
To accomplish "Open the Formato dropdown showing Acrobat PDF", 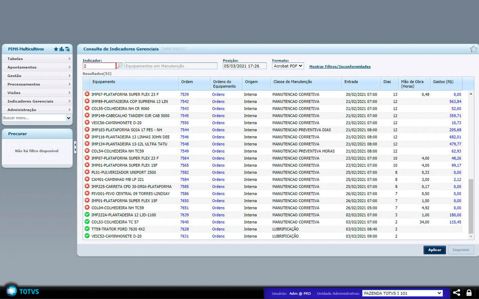I will click(x=288, y=66).
